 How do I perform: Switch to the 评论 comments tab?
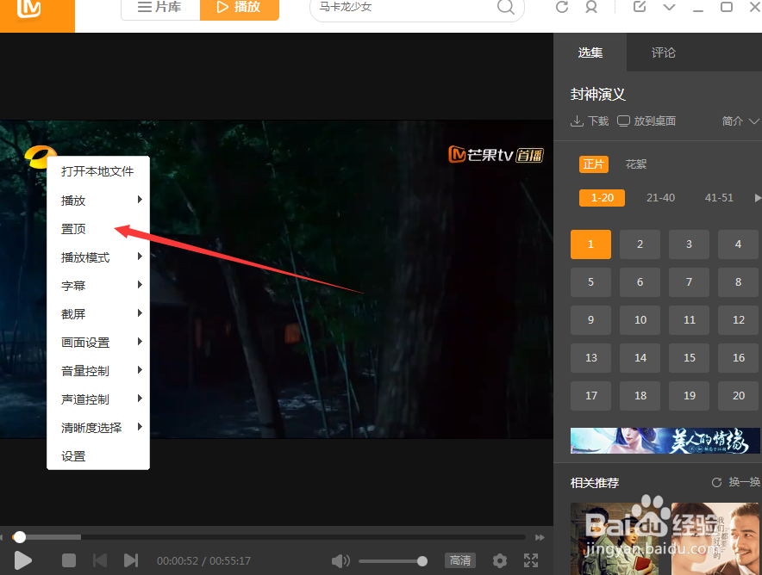(664, 53)
